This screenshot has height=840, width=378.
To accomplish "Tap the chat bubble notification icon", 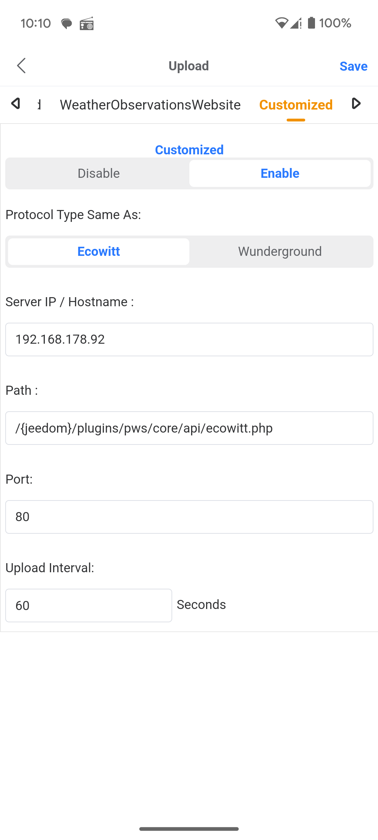I will [66, 24].
